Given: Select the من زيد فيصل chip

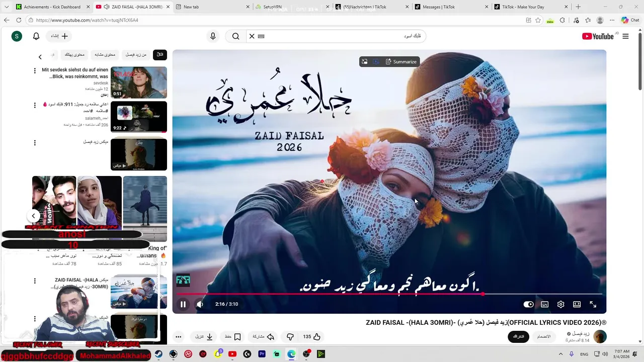Looking at the screenshot, I should click(x=136, y=54).
